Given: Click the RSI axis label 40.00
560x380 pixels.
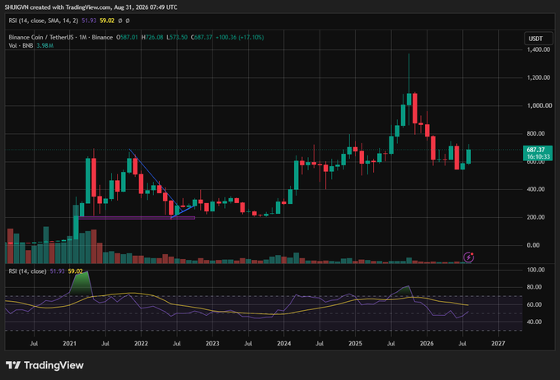Looking at the screenshot, I should click(x=534, y=322).
